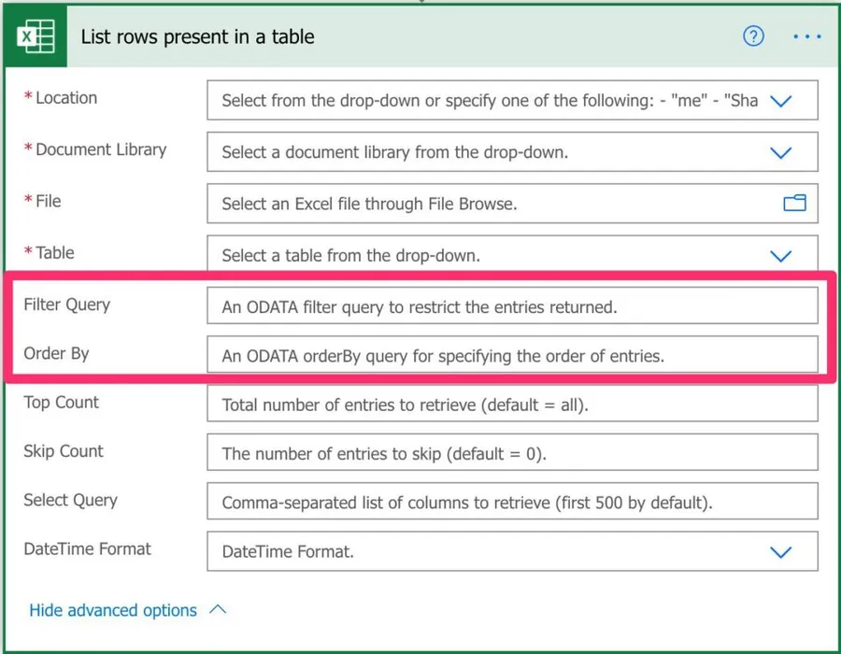Open the DateTime Format dropdown chevron
Viewport: 841px width, 654px height.
tap(780, 552)
